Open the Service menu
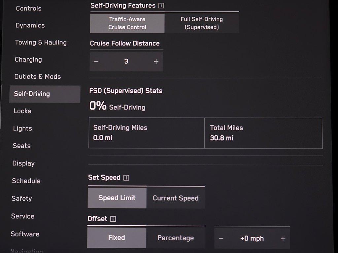The image size is (338, 253). pyautogui.click(x=23, y=216)
